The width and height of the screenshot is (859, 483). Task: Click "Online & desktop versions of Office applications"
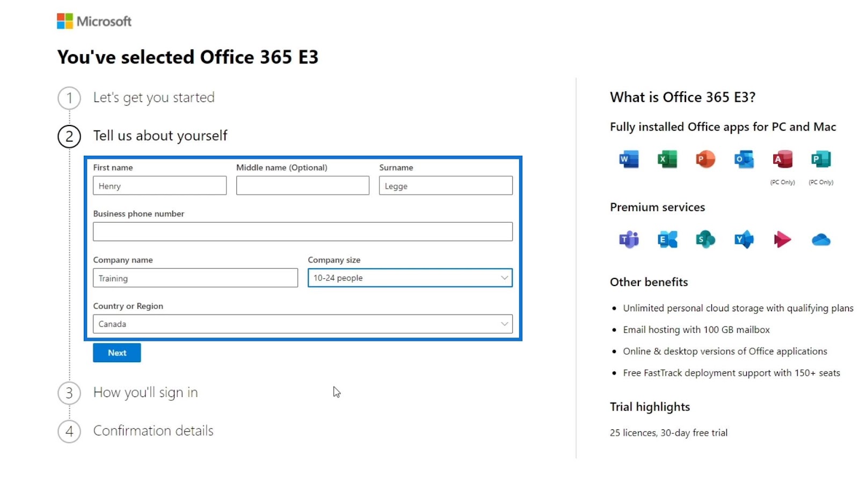[x=725, y=351]
